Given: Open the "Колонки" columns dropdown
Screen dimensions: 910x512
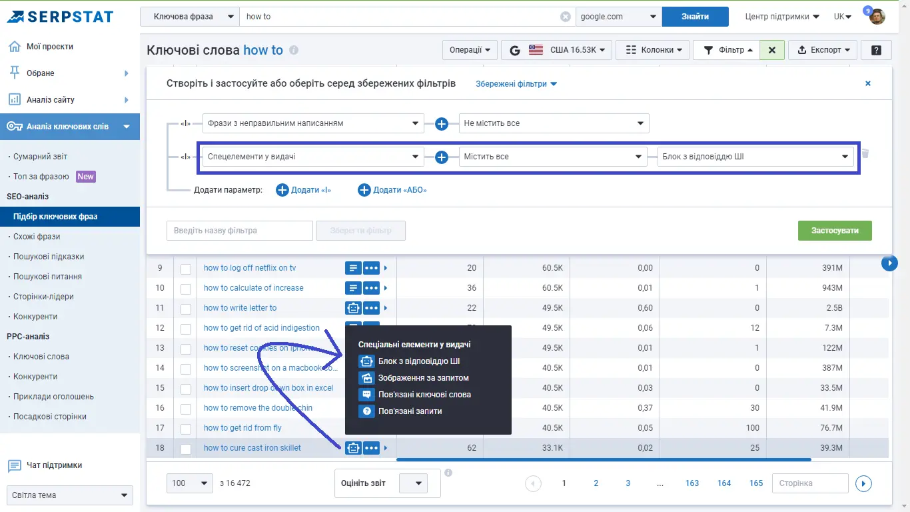Looking at the screenshot, I should point(653,50).
